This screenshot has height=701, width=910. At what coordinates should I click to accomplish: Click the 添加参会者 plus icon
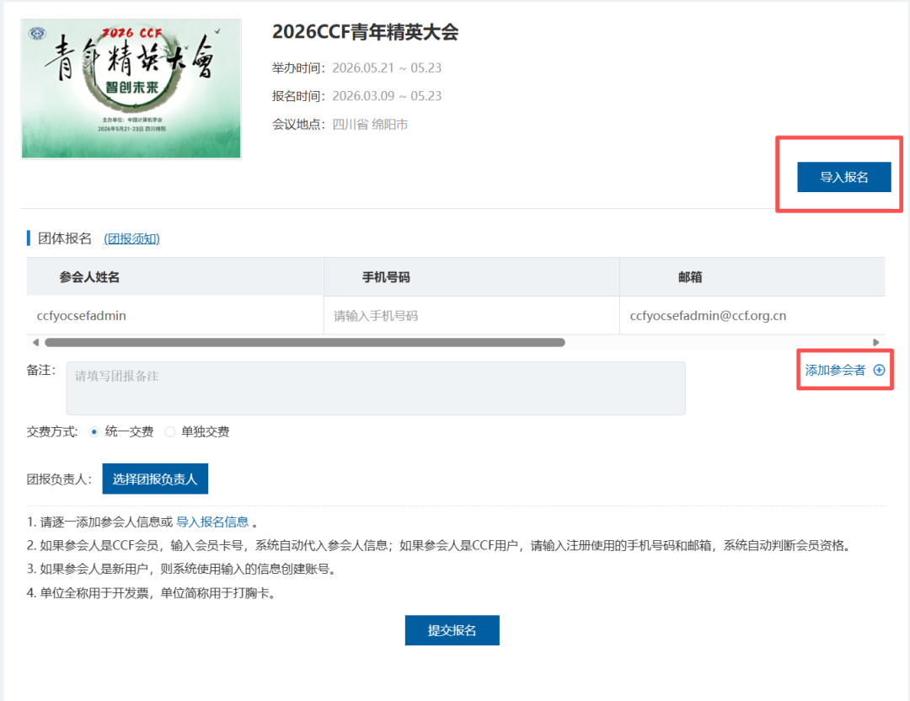879,369
